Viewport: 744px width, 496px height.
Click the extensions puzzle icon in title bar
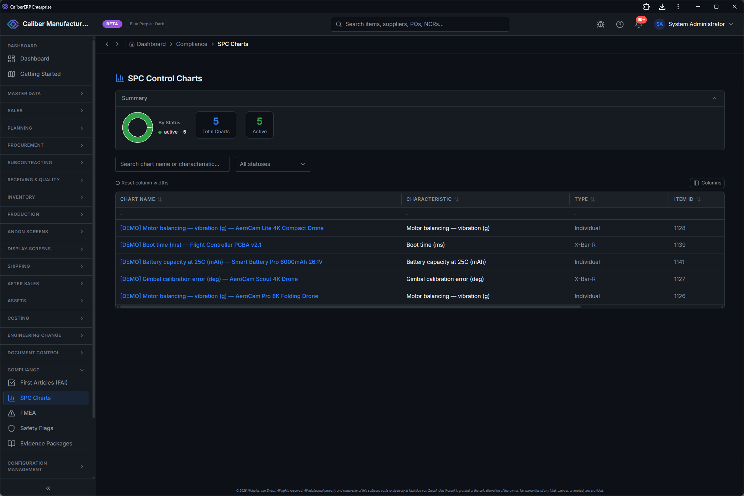click(646, 7)
